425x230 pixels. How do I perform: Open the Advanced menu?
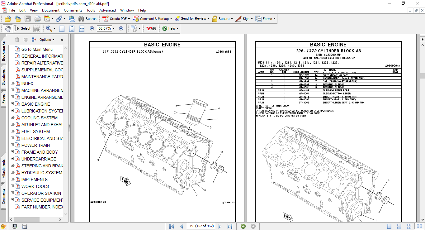point(107,10)
